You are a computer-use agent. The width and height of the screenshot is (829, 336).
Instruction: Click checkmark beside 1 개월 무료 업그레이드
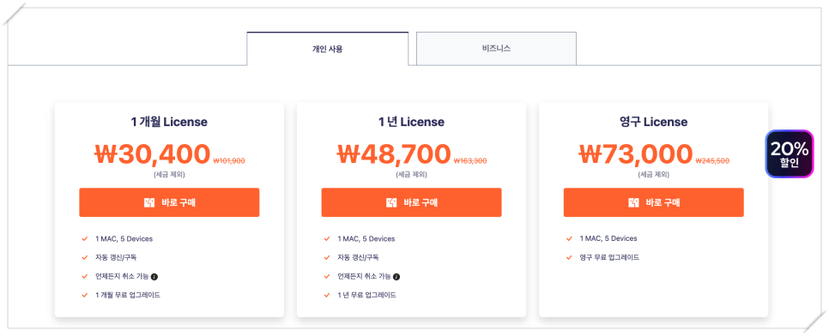[85, 296]
